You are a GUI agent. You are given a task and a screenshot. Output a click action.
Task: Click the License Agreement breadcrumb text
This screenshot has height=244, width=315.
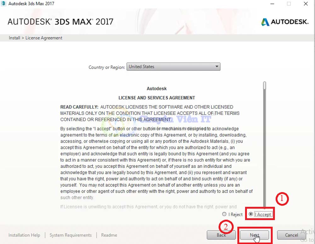(44, 38)
